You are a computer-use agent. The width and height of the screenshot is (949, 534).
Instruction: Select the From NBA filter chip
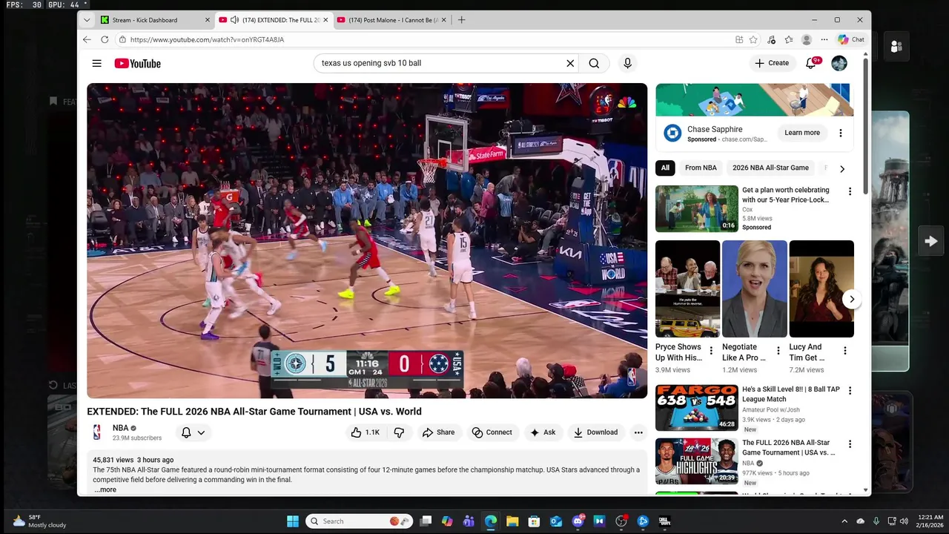[701, 168]
